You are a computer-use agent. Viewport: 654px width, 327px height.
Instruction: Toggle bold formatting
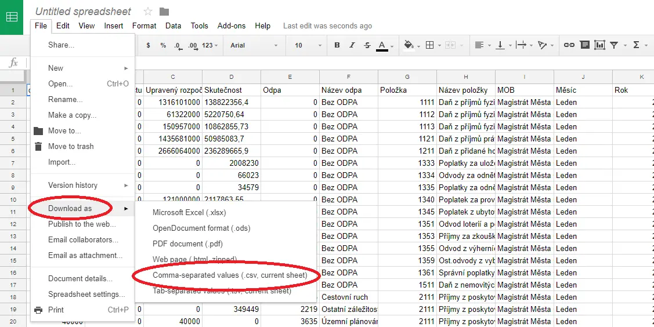(x=337, y=45)
